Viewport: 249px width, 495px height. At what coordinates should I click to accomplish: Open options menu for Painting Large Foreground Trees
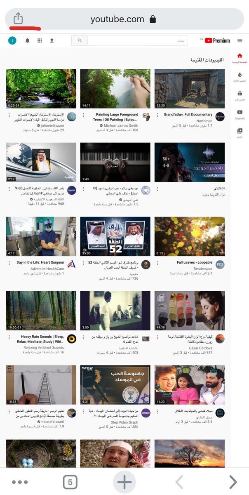(83, 115)
